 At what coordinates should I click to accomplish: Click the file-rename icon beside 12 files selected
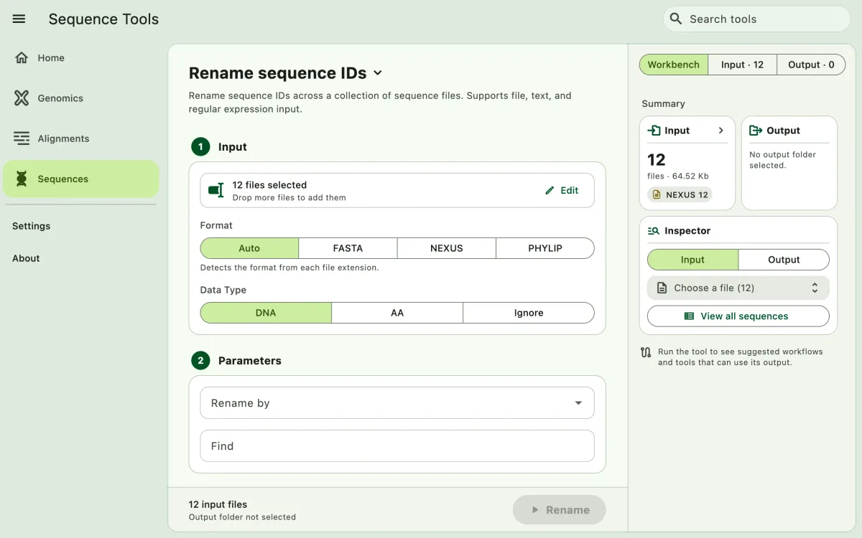click(215, 191)
